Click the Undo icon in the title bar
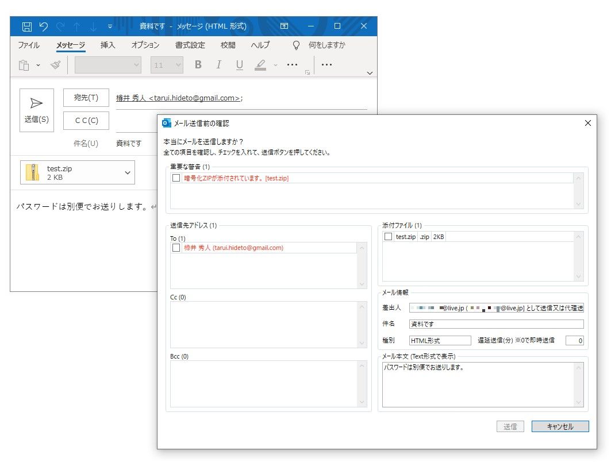 pos(43,26)
